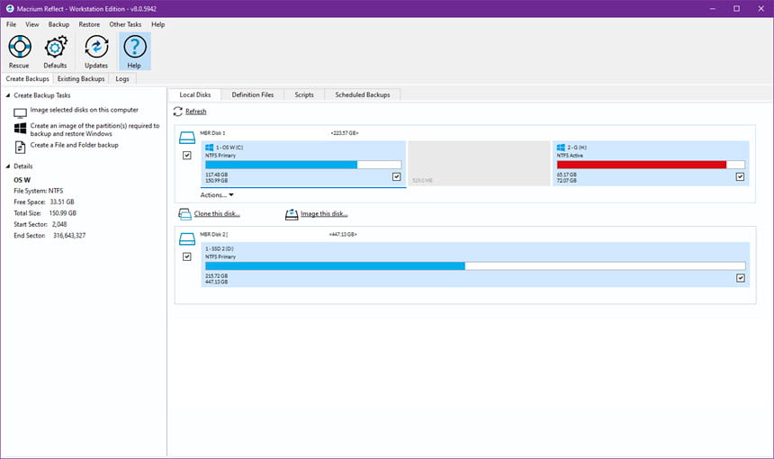
Task: Open the Defaults settings gear
Action: tap(55, 48)
